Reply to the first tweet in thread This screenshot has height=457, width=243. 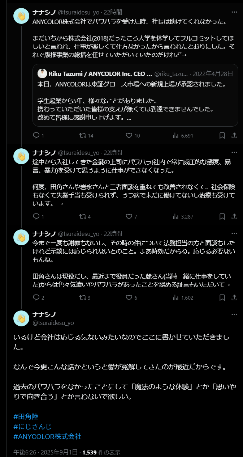pos(36,136)
